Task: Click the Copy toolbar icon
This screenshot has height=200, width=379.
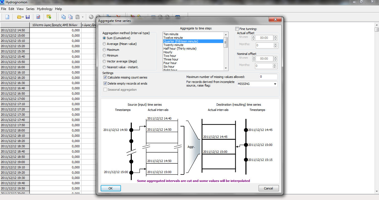Action: [x=64, y=17]
